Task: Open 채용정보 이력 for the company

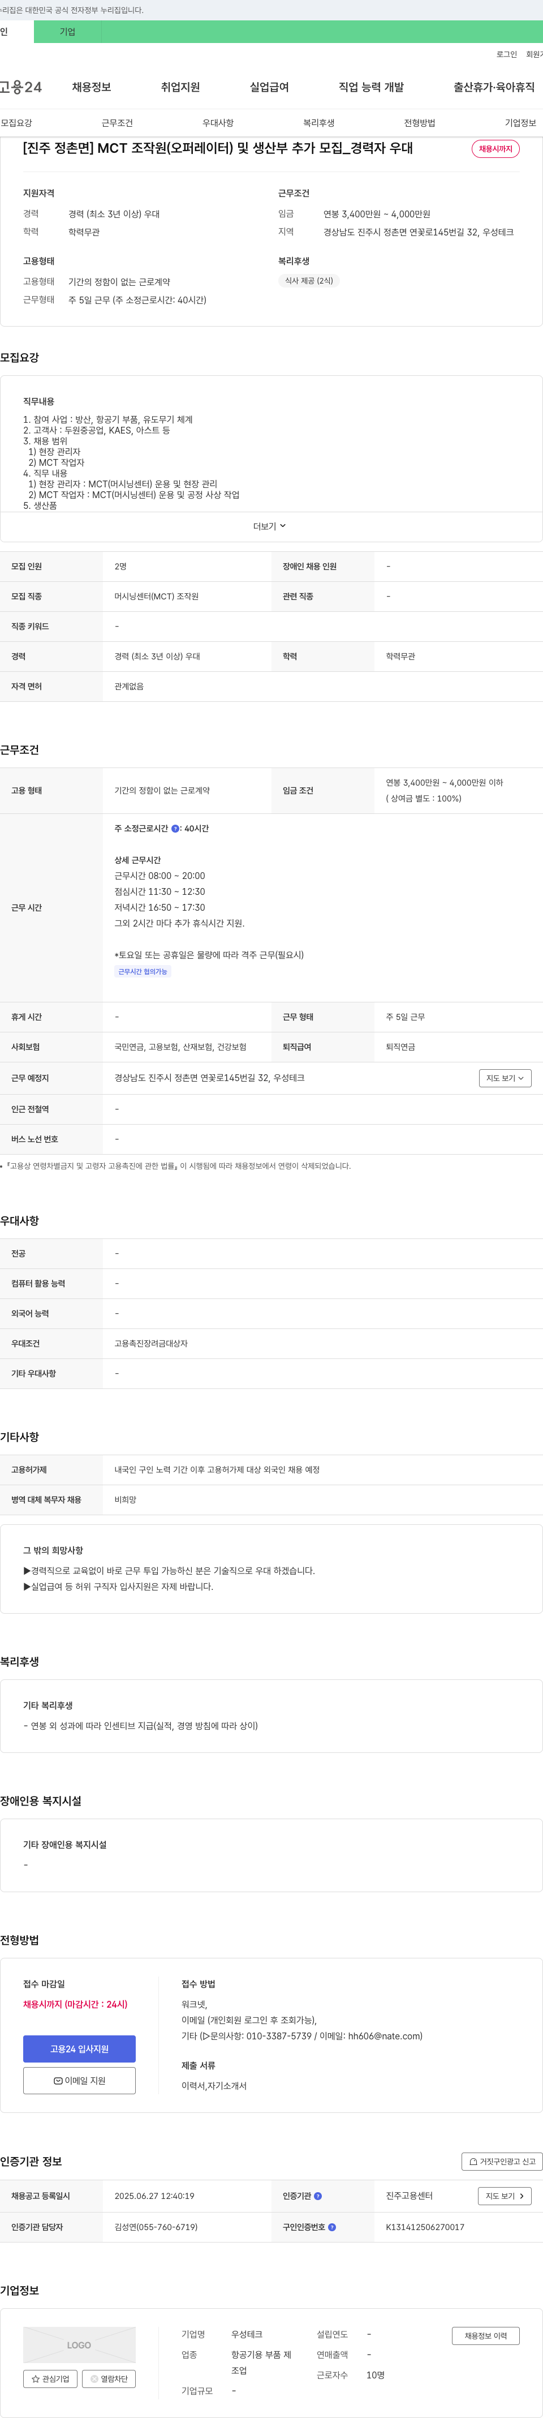Action: click(486, 2335)
